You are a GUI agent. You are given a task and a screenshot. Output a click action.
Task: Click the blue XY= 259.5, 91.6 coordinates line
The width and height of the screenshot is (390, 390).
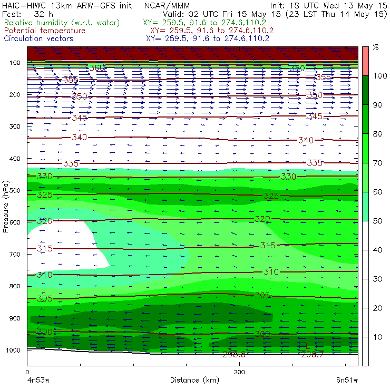point(208,38)
